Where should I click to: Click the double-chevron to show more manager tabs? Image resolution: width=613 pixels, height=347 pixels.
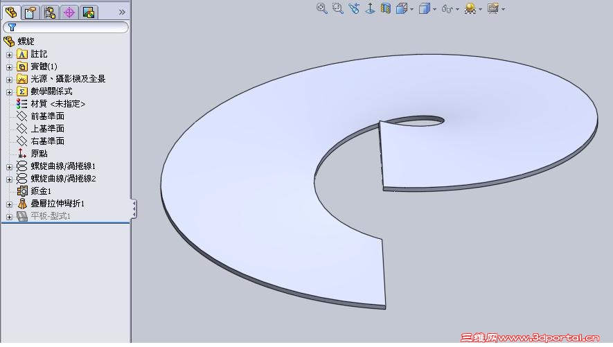click(122, 12)
